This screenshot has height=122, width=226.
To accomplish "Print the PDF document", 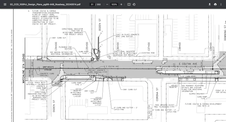I will pos(215,4).
